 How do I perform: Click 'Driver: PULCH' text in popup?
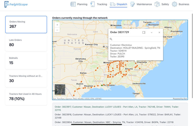[117, 54]
